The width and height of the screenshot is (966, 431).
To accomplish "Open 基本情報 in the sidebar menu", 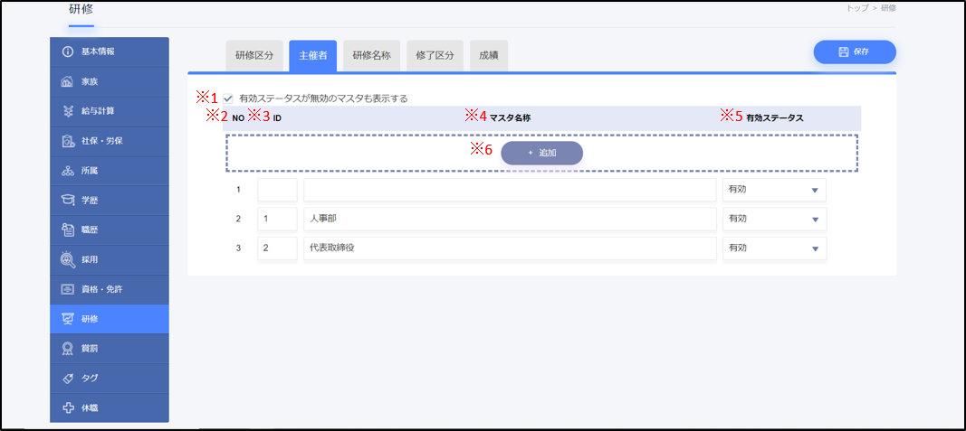I will (x=110, y=52).
